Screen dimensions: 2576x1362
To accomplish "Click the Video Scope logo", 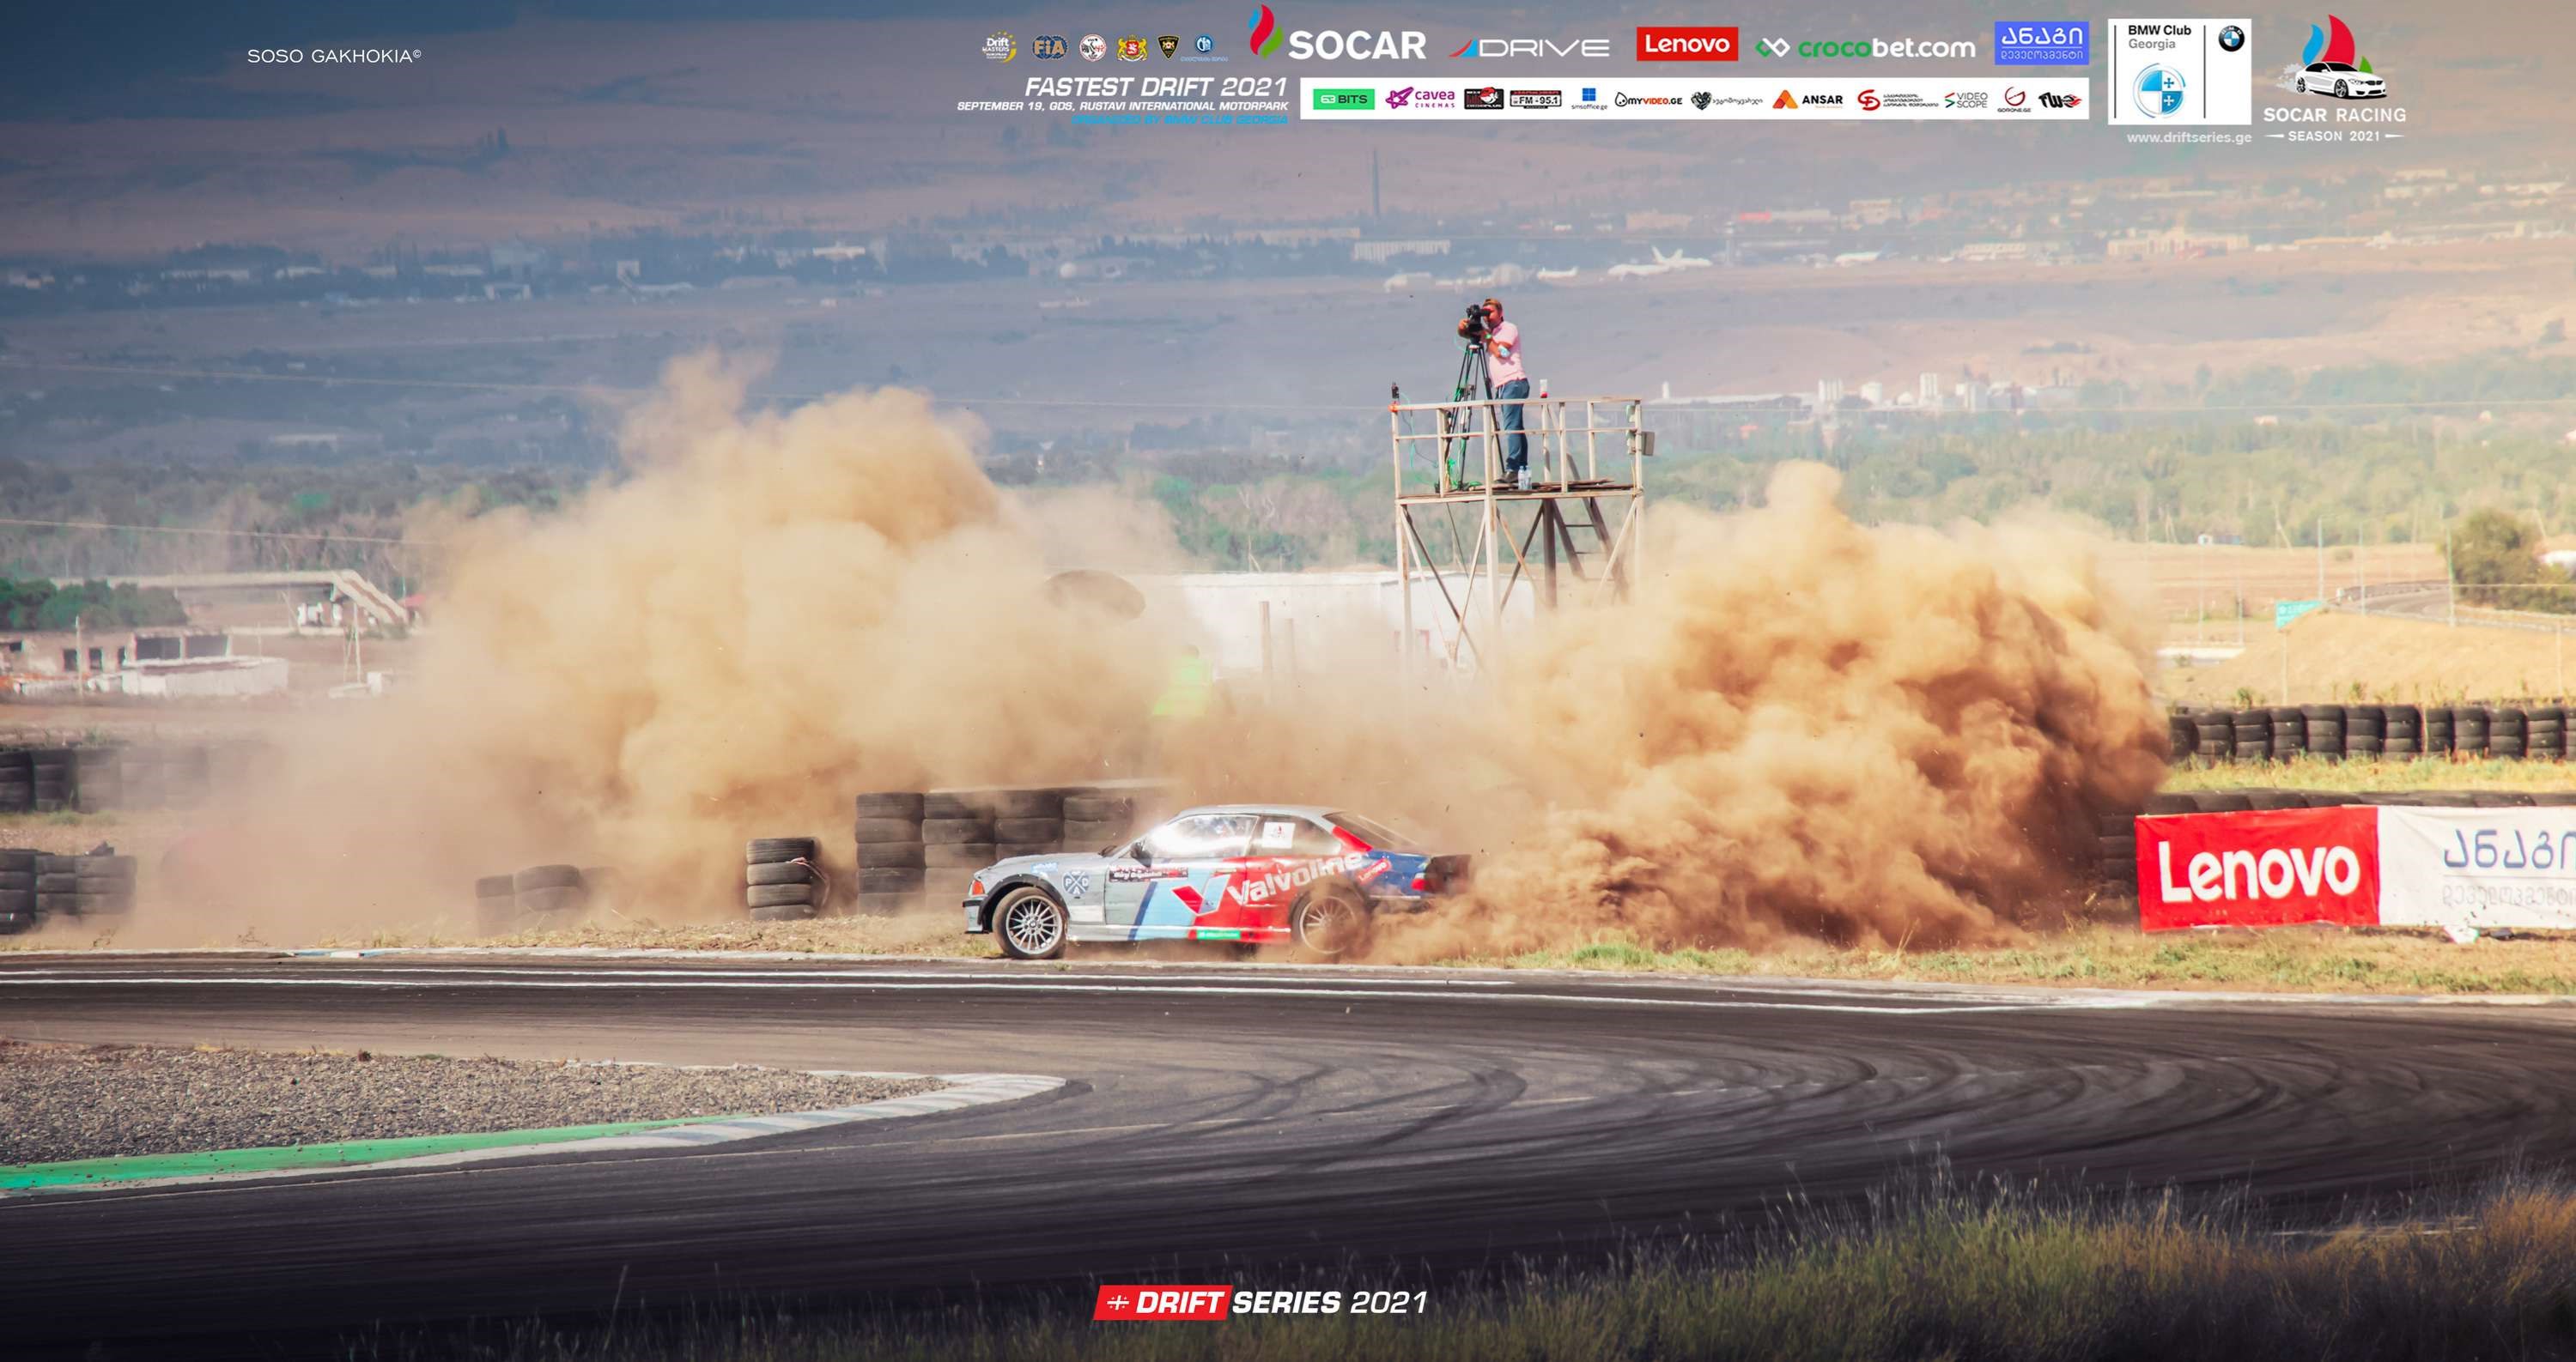I will point(1966,100).
